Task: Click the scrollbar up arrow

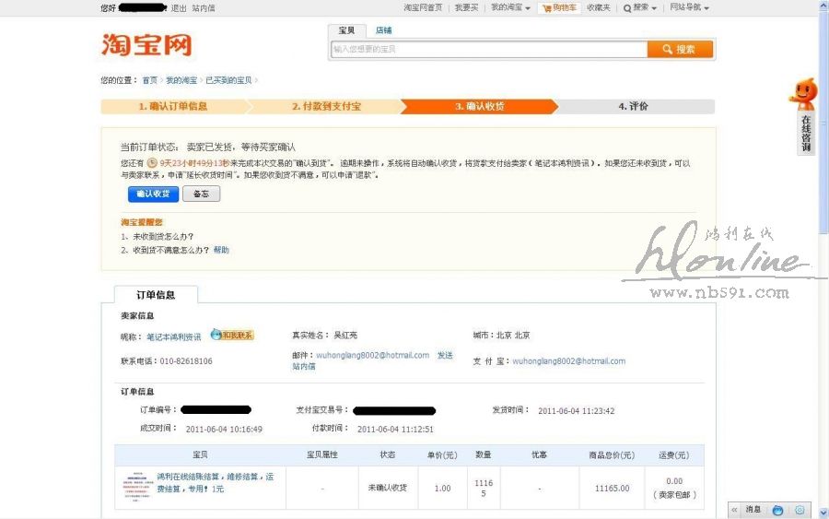Action: pyautogui.click(x=823, y=5)
